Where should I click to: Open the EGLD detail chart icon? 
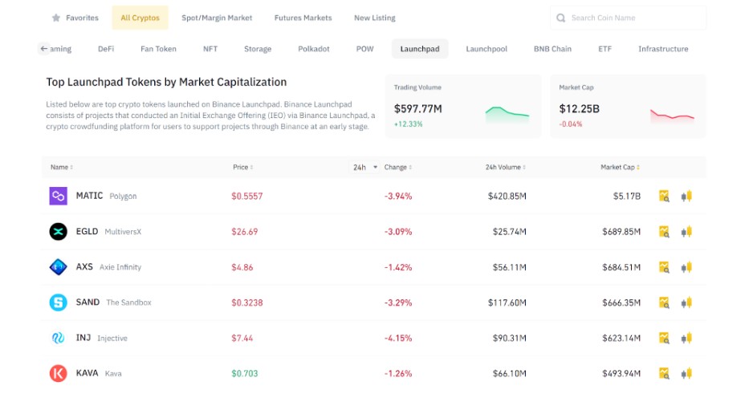point(664,232)
